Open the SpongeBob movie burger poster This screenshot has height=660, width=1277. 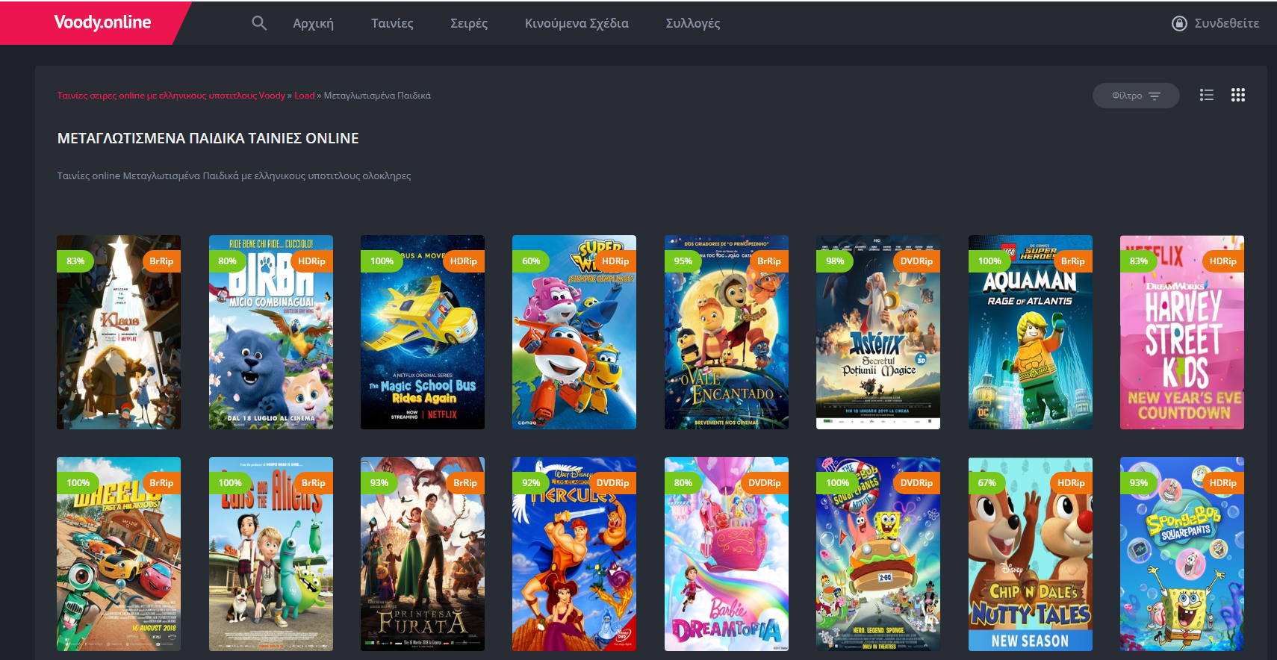(878, 554)
